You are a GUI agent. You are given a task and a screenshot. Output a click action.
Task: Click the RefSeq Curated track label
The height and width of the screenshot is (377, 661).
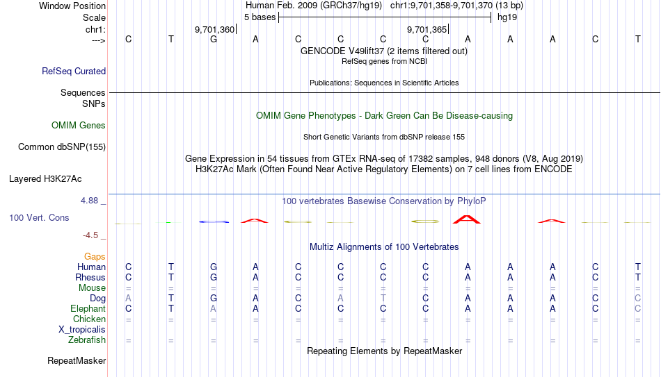[73, 71]
